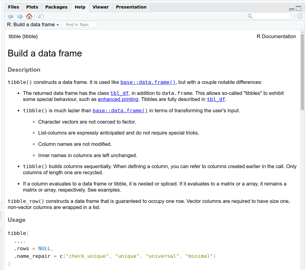The image size is (305, 270).
Task: Refresh the help topic
Action: 300,16
